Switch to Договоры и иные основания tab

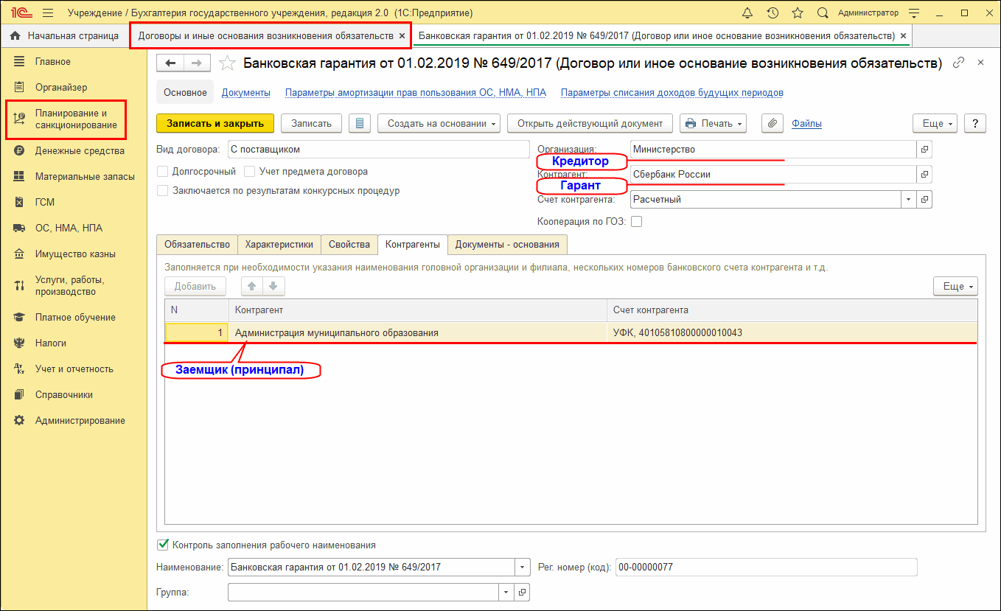pos(265,35)
